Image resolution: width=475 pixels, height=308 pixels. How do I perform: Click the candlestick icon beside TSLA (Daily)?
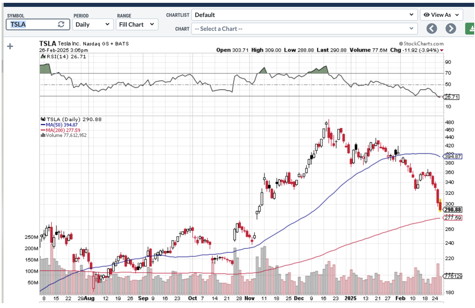coord(43,119)
